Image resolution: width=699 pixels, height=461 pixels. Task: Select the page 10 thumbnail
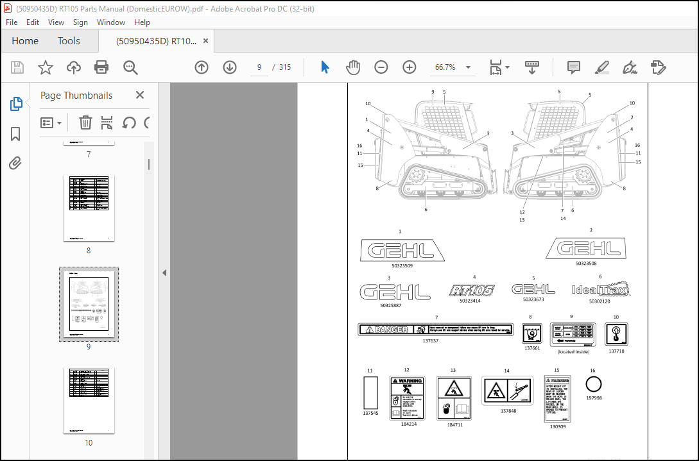click(x=89, y=401)
